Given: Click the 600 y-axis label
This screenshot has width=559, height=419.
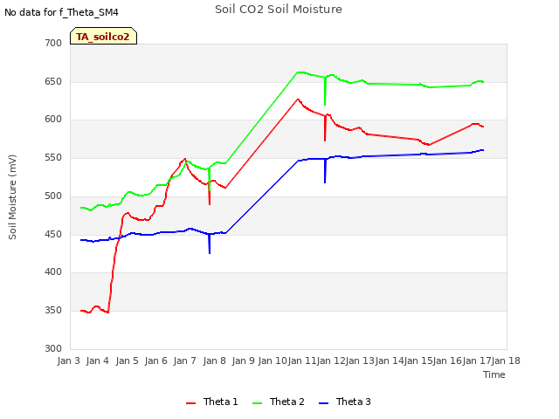Looking at the screenshot, I should [x=53, y=120].
